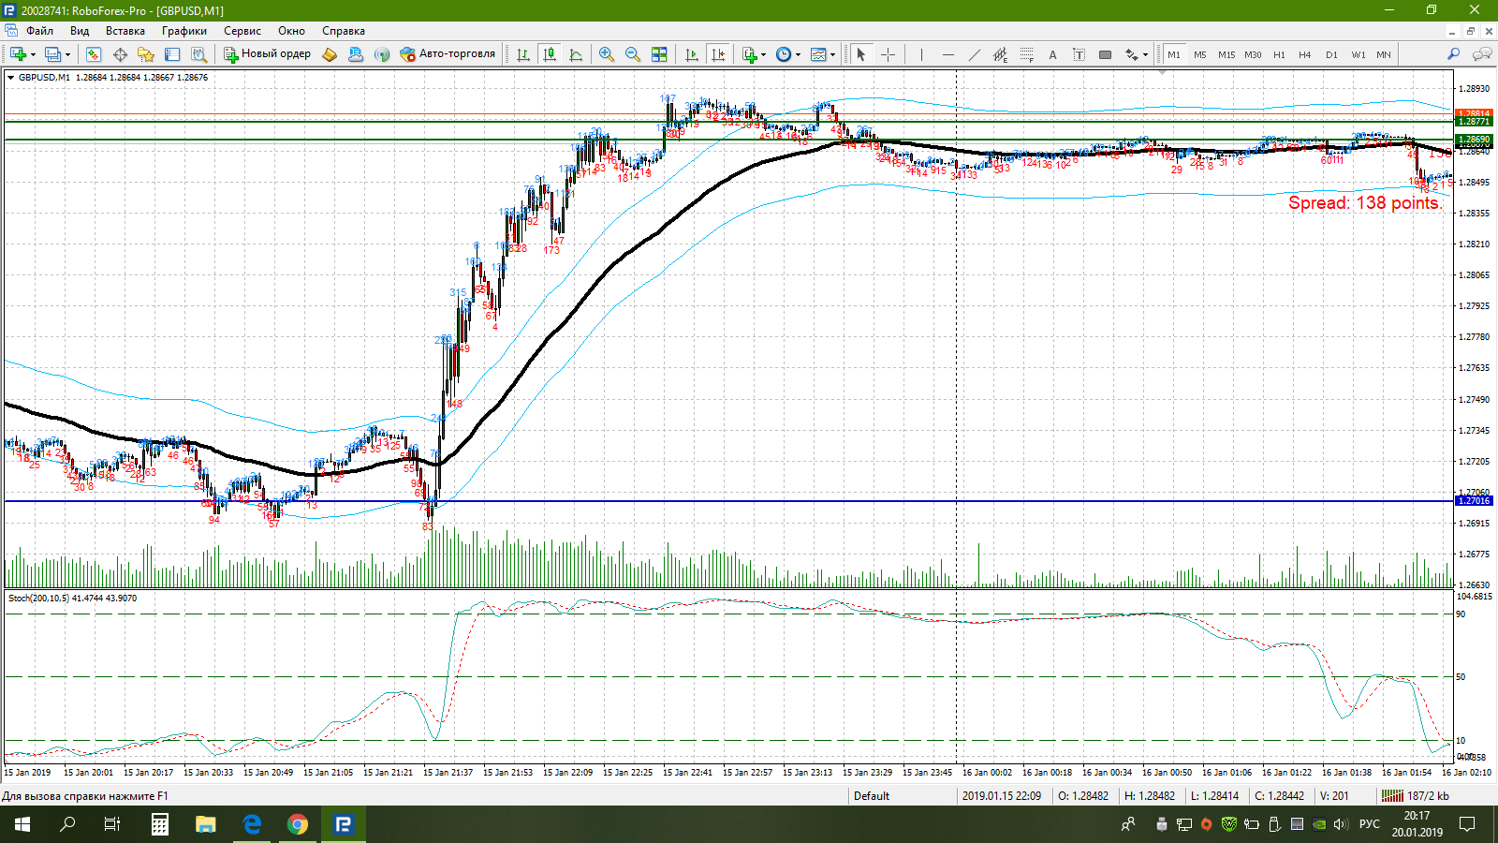Switch timeframe to H4

pyautogui.click(x=1304, y=54)
